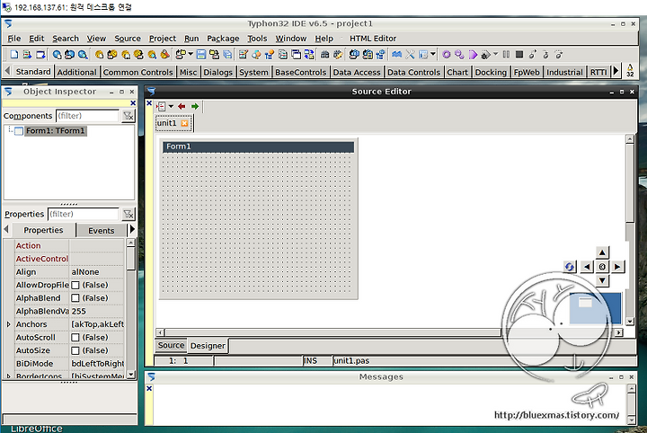This screenshot has height=433, width=647.
Task: Expand the Anchors property node
Action: (x=9, y=324)
